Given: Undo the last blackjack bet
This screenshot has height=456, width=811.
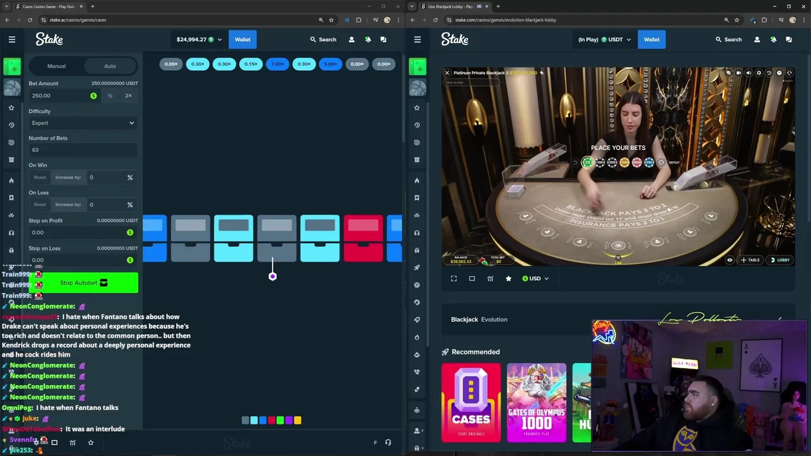Looking at the screenshot, I should point(575,163).
